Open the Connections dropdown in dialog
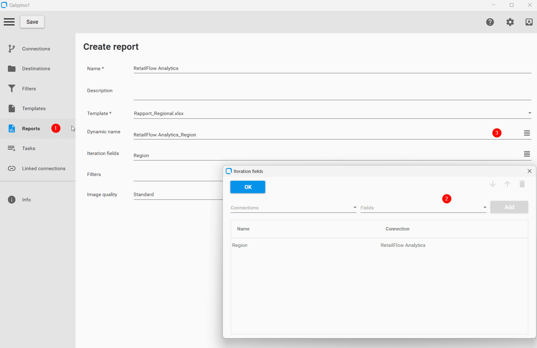This screenshot has height=348, width=537. 293,208
